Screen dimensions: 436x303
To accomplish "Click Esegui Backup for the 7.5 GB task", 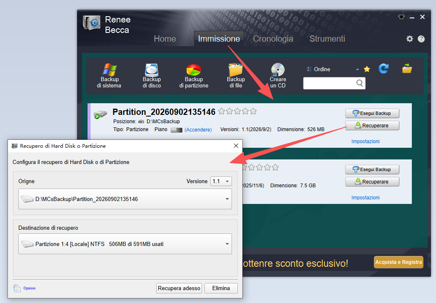I will pyautogui.click(x=372, y=169).
